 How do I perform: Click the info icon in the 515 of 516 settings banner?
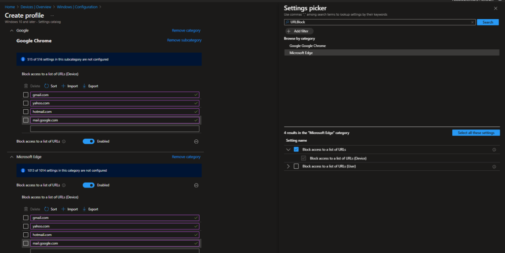tap(23, 59)
